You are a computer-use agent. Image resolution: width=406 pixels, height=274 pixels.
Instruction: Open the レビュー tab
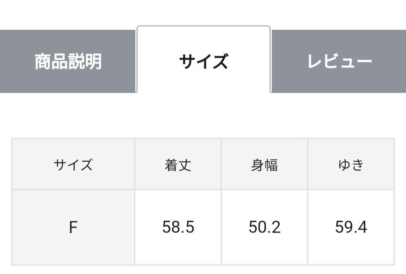[339, 61]
